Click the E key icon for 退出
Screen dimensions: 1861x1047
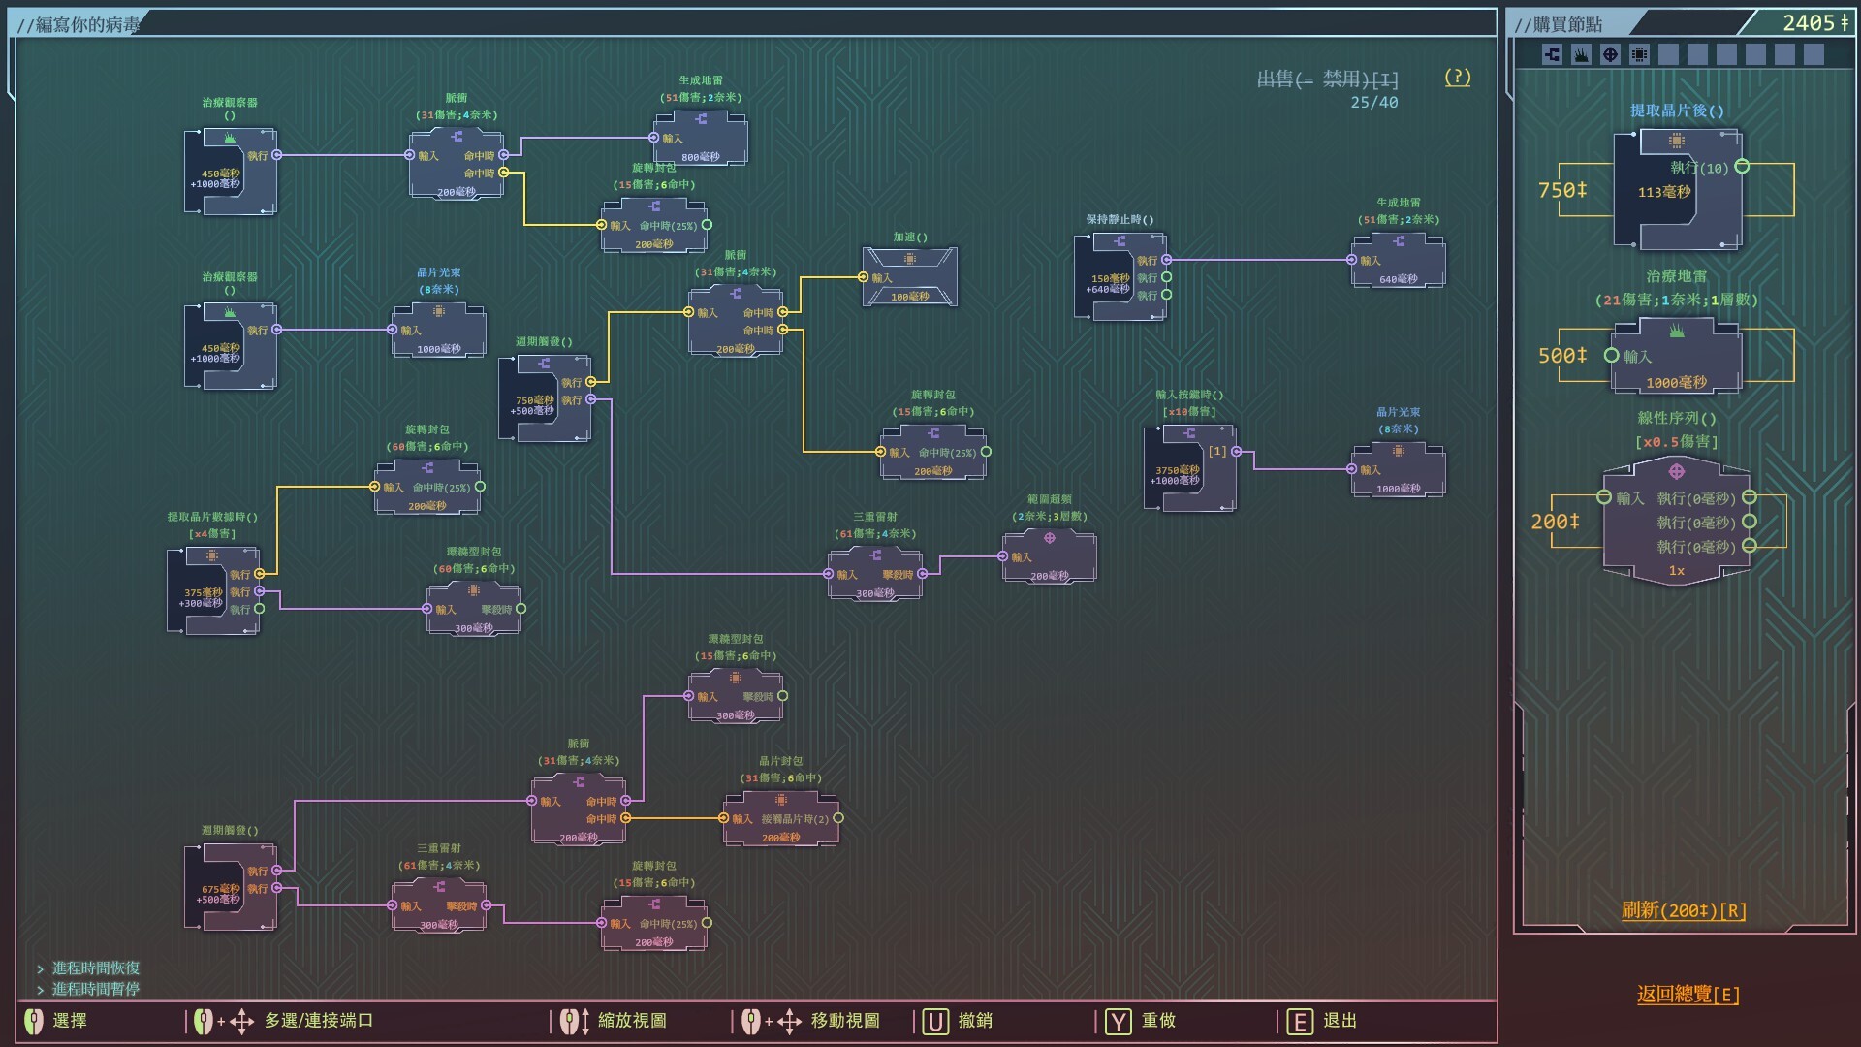[x=1300, y=1022]
